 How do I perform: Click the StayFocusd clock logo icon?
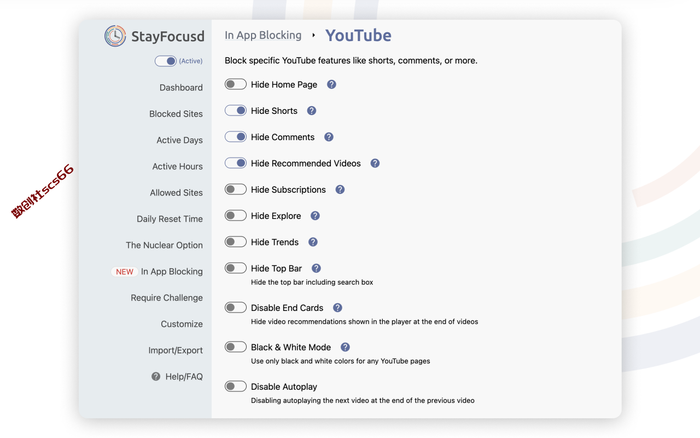pyautogui.click(x=115, y=36)
